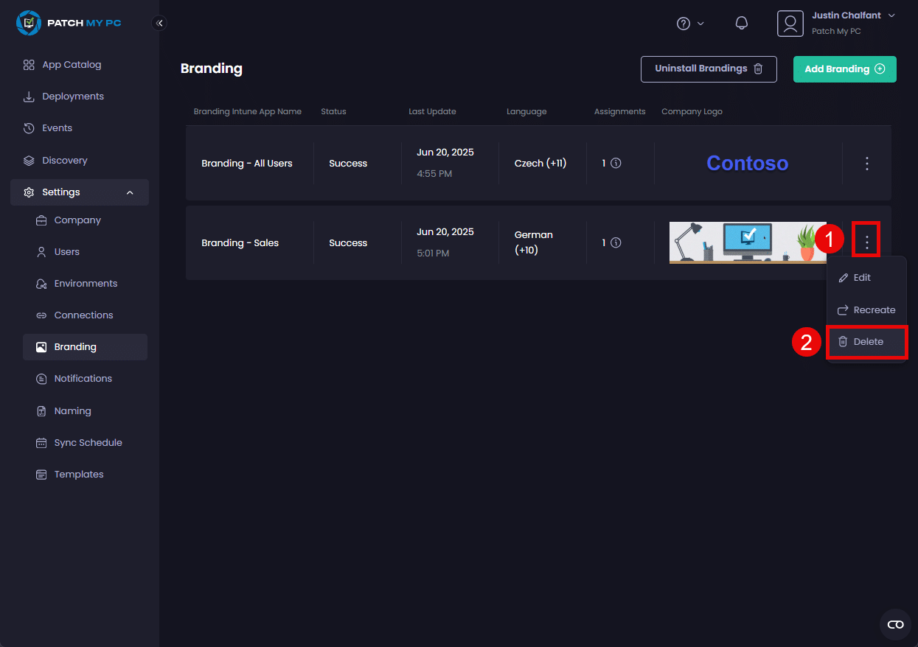Click the info icon in Branding - All Users assignments

[x=616, y=164]
